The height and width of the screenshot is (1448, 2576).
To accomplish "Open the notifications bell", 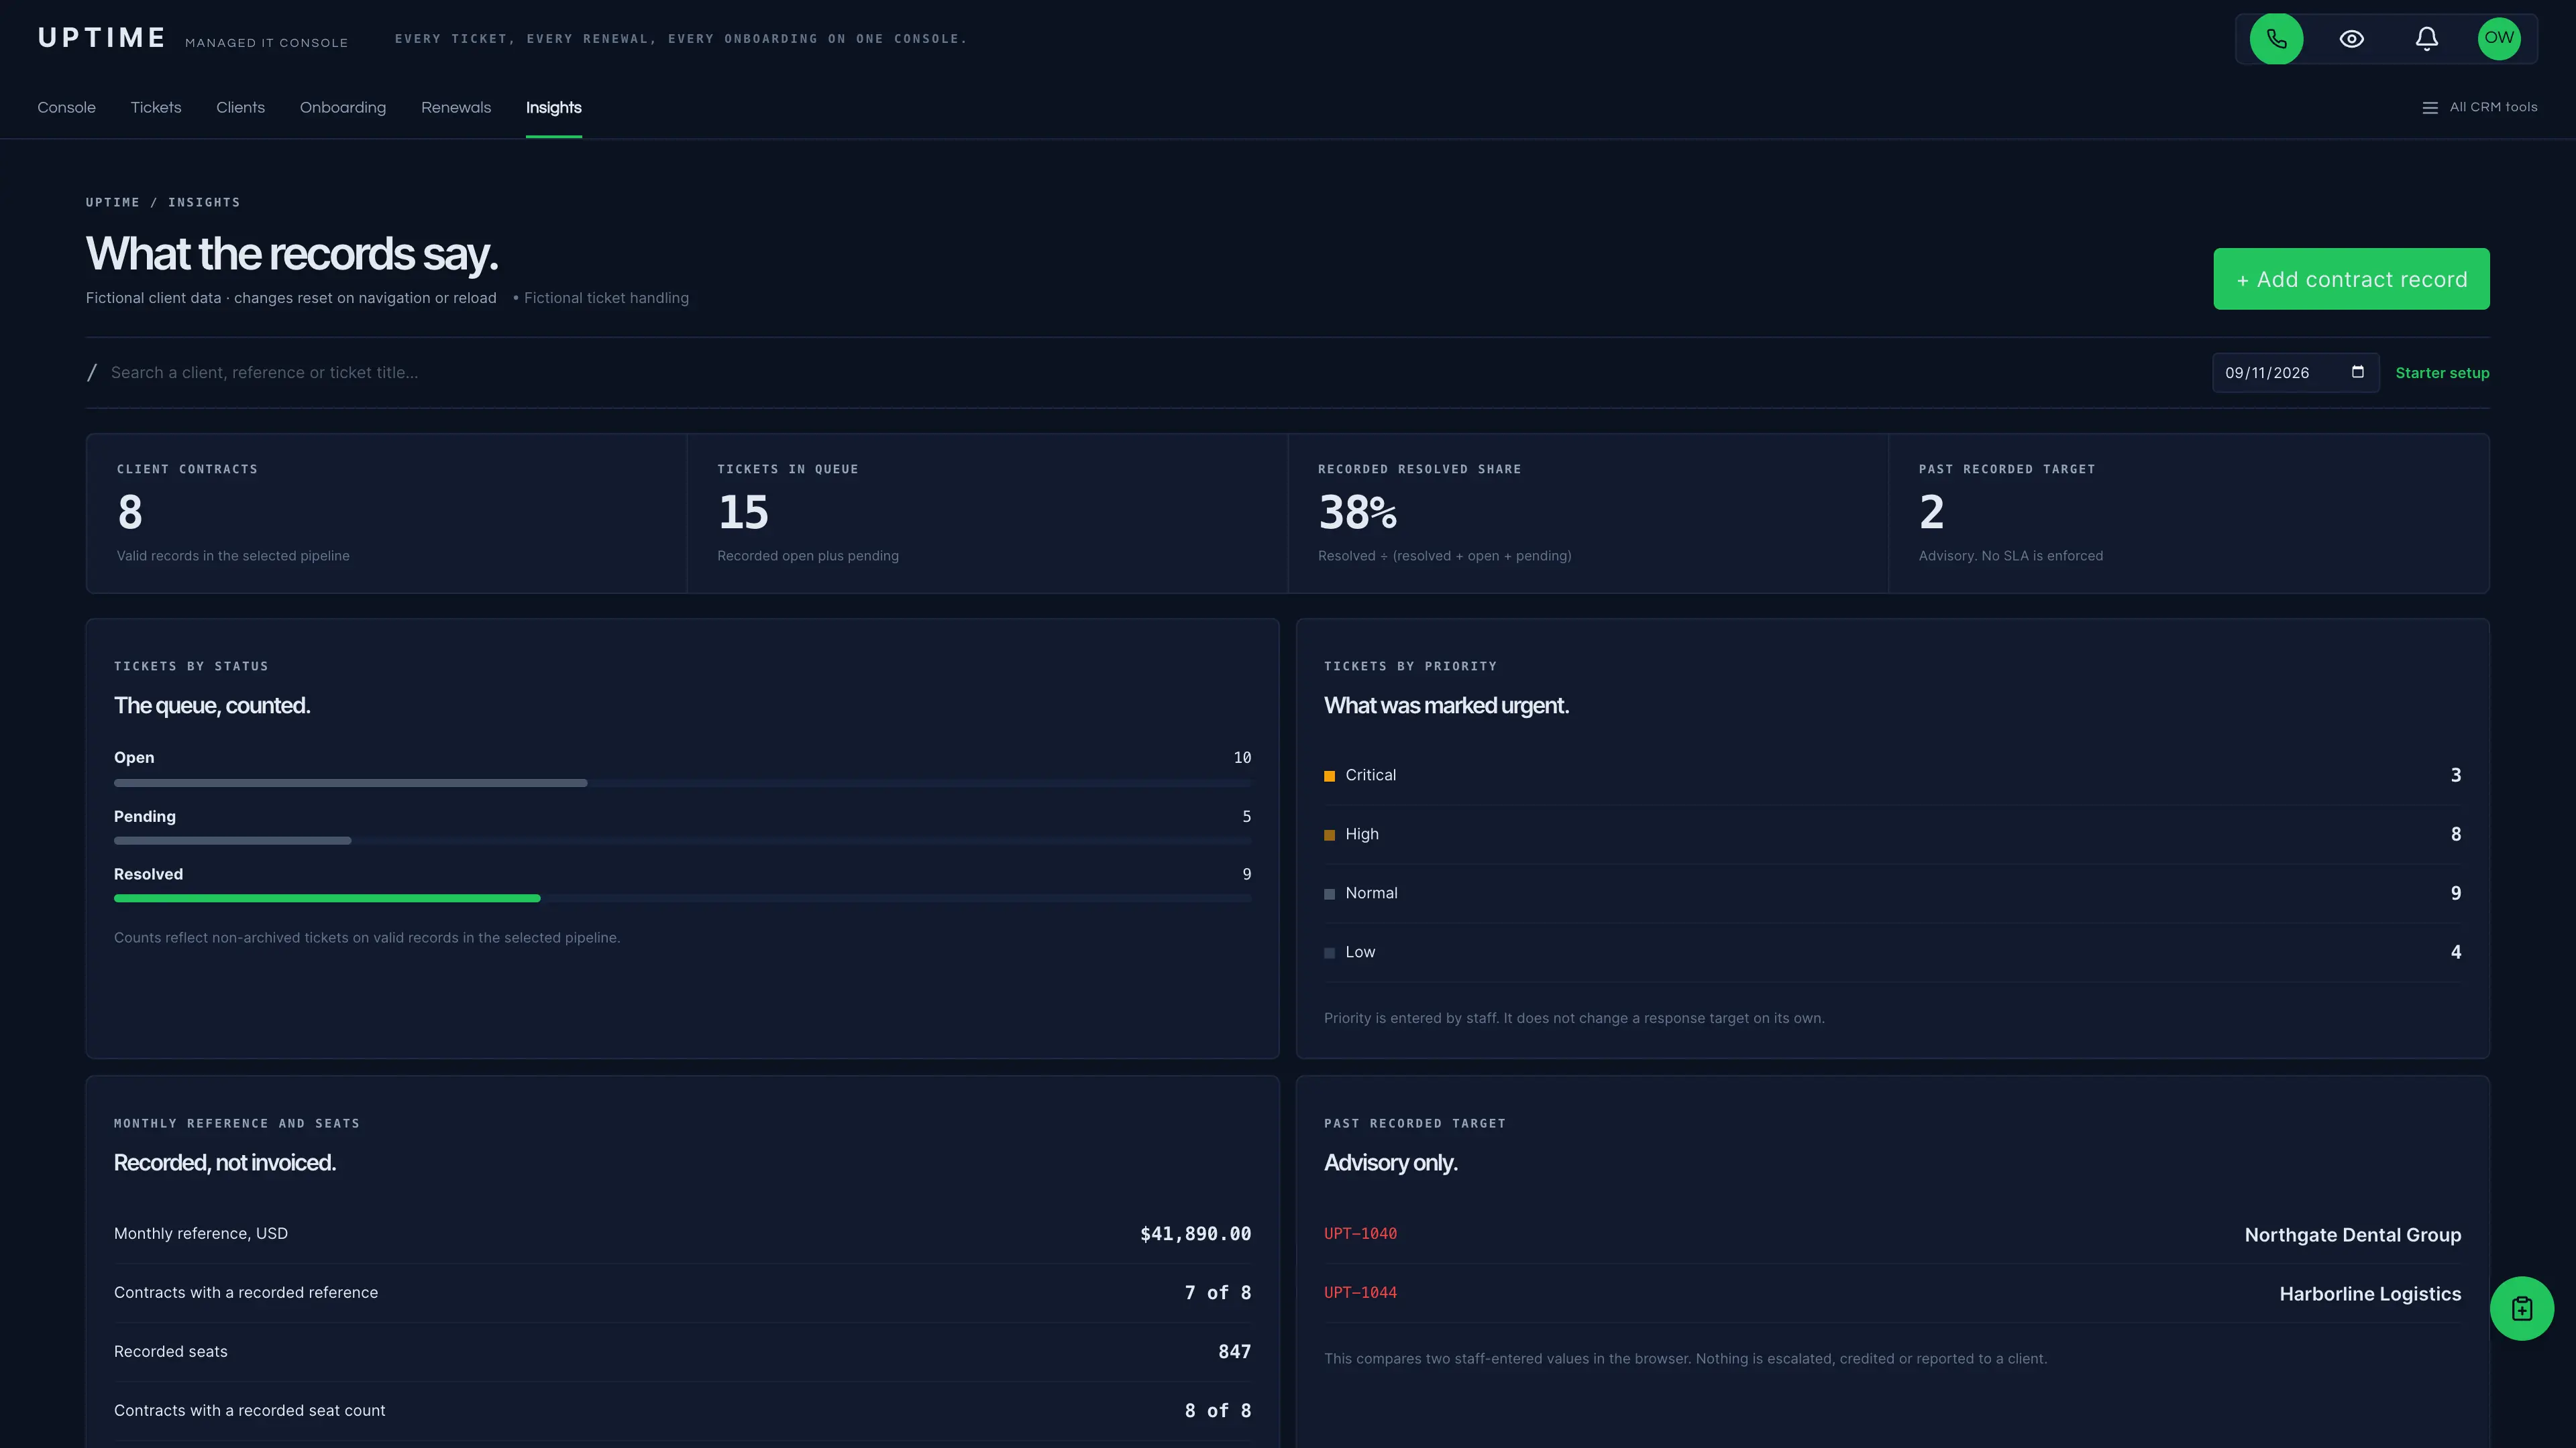I will click(2426, 39).
